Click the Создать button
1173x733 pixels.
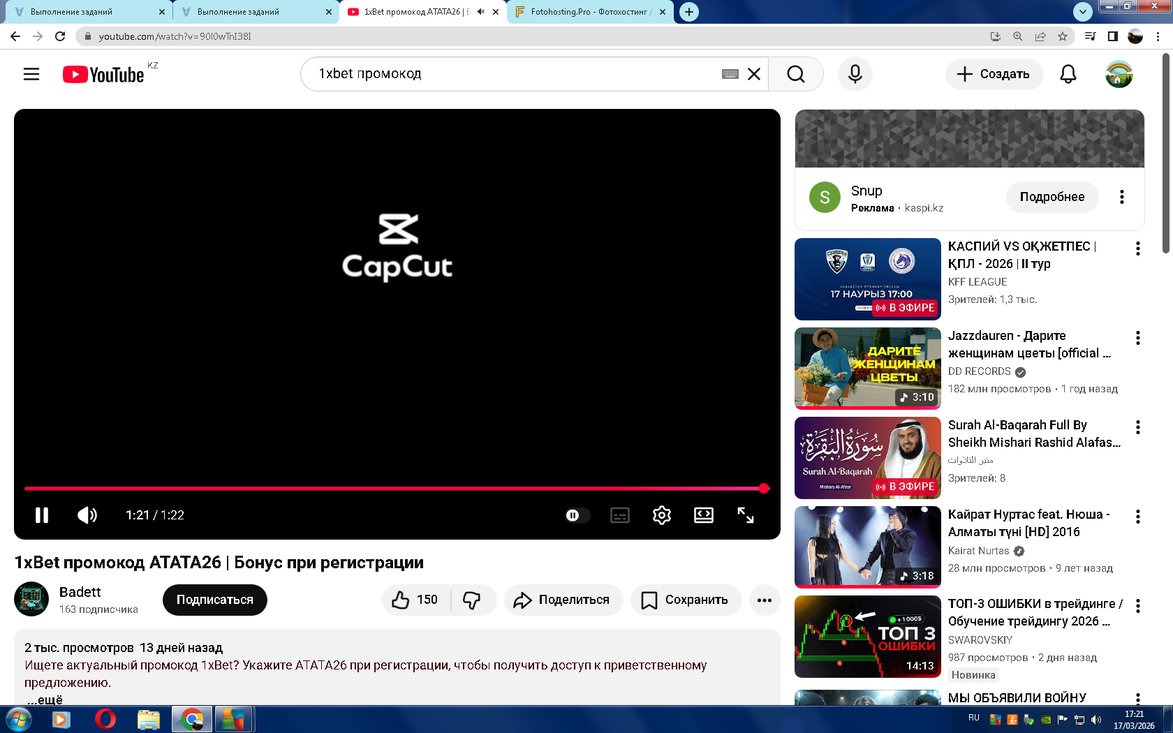[x=994, y=74]
